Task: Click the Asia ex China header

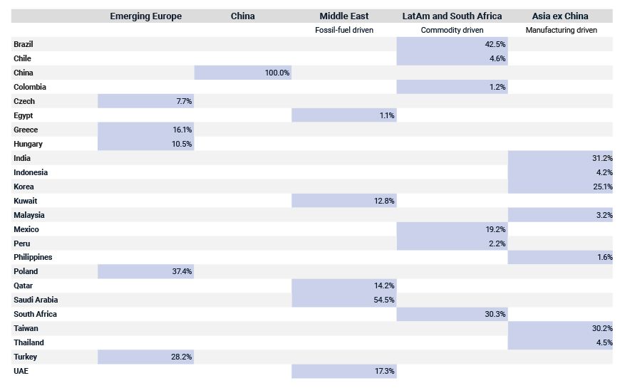Action: coord(560,16)
